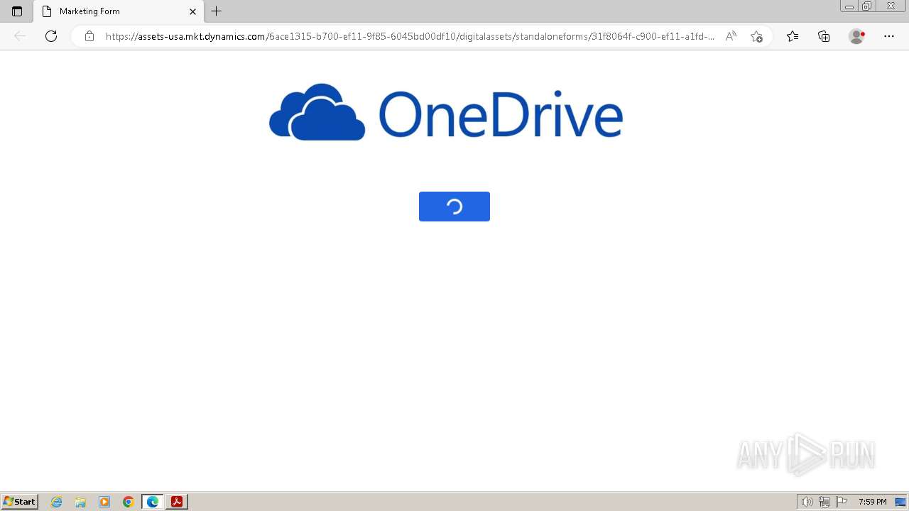Restore down the browser window
Image resolution: width=909 pixels, height=511 pixels.
tap(867, 6)
